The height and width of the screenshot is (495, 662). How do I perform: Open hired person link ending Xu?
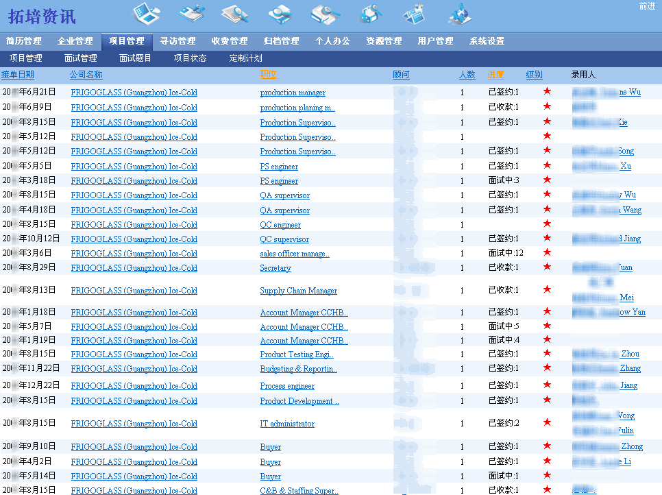[602, 166]
